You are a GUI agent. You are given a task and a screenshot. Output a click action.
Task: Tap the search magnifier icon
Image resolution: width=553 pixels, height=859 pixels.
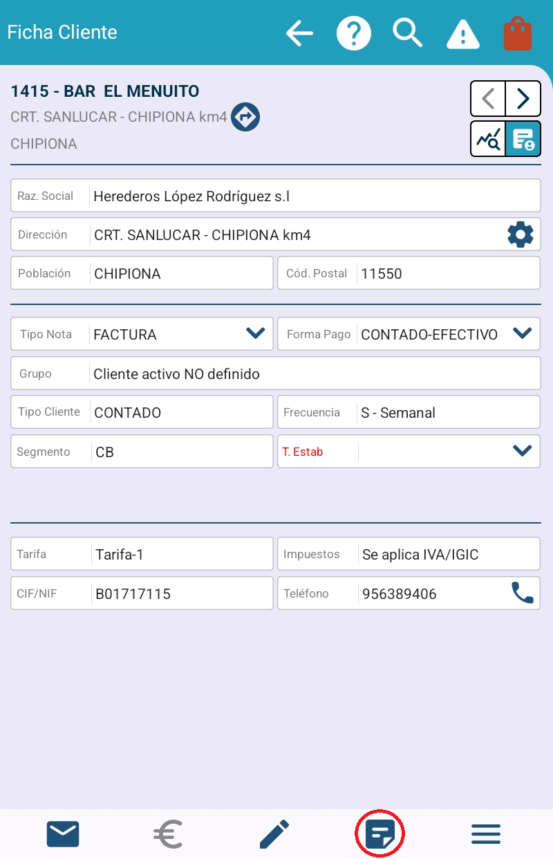click(408, 33)
